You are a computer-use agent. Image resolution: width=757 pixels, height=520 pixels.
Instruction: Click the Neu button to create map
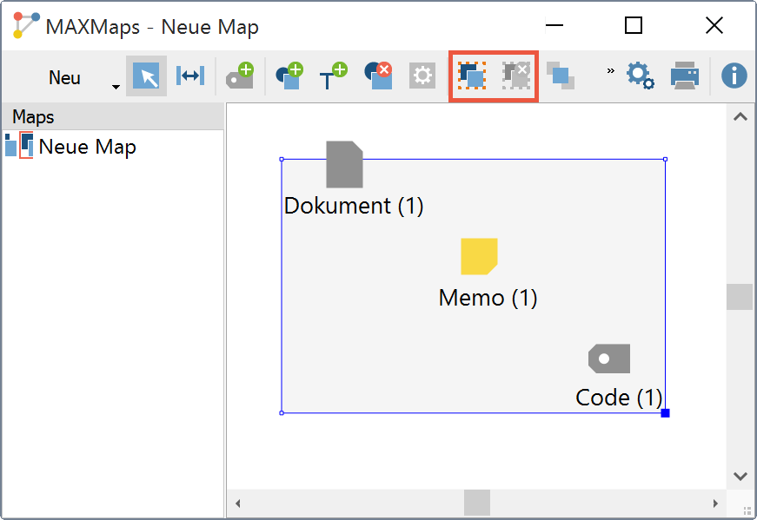point(64,77)
